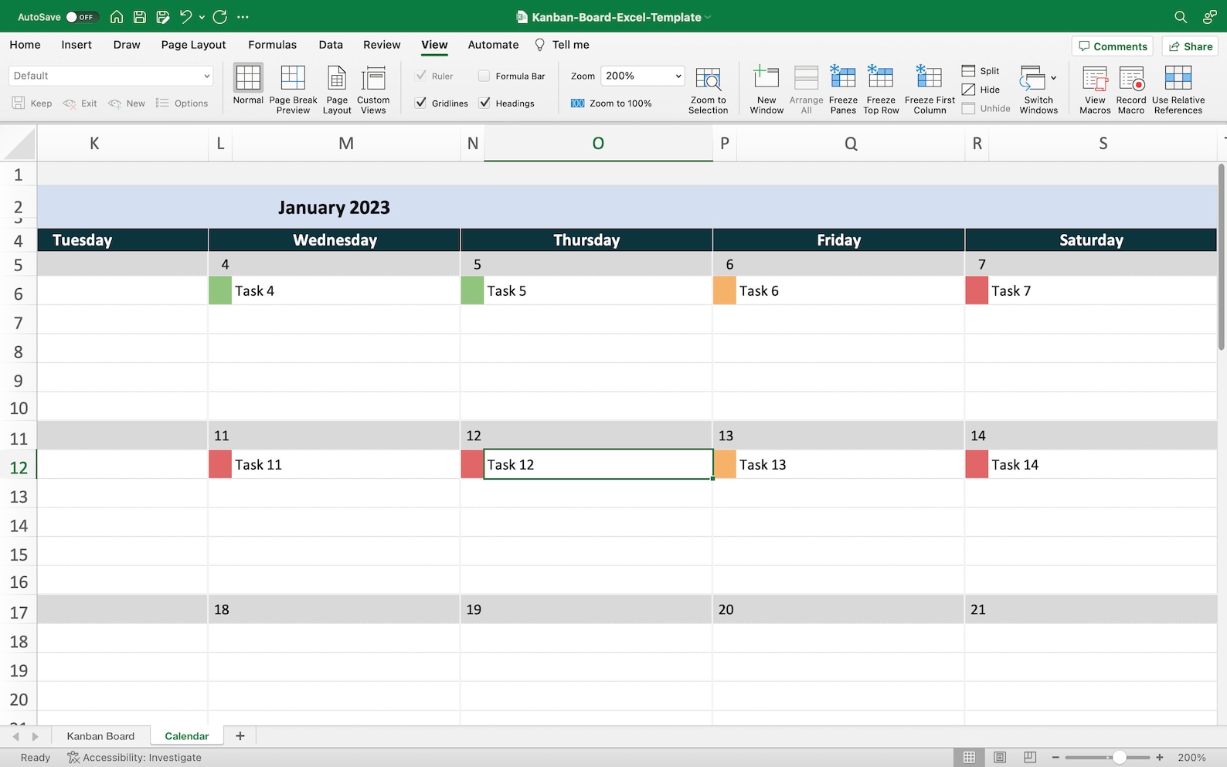Toggle the Ruler checkbox

coord(421,76)
